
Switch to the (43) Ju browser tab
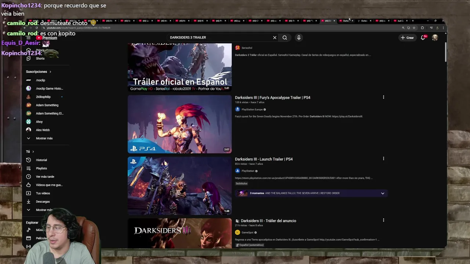tap(382, 21)
